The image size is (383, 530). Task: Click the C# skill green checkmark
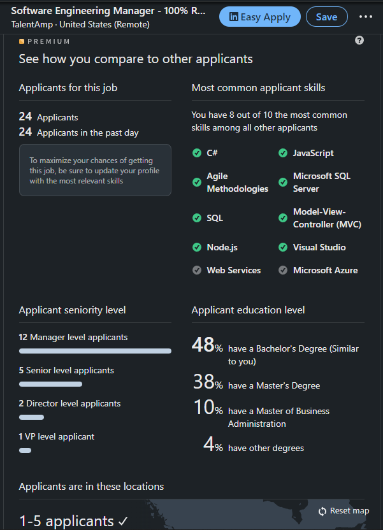[x=197, y=153]
